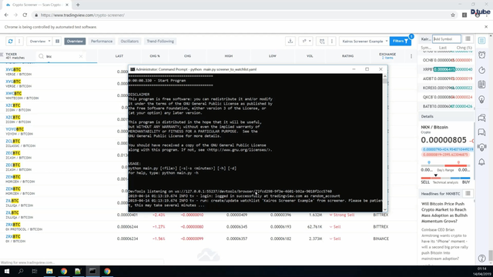493x277 pixels.
Task: Switch to the Trend-Following tab
Action: pos(160,41)
